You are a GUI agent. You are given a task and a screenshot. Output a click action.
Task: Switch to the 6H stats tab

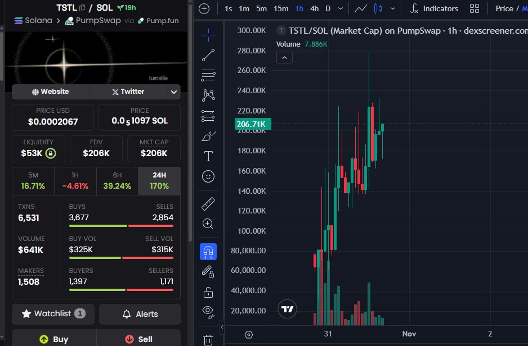point(117,180)
